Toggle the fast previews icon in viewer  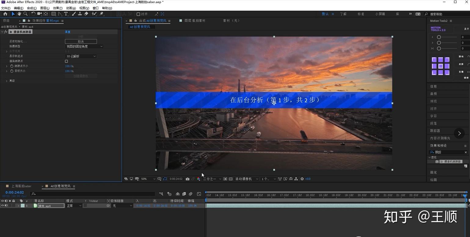click(286, 179)
